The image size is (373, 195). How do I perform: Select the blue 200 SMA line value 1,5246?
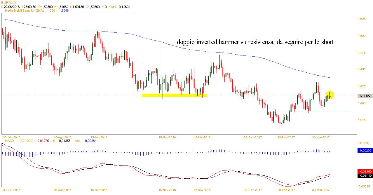click(x=64, y=10)
